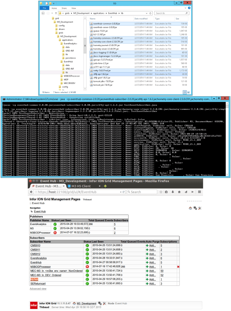The image size is (231, 311).
Task: Open Firefox URL history dropdown
Action: tap(121, 192)
